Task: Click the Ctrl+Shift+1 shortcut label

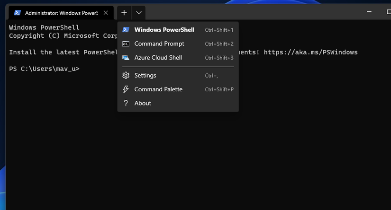Action: 219,30
